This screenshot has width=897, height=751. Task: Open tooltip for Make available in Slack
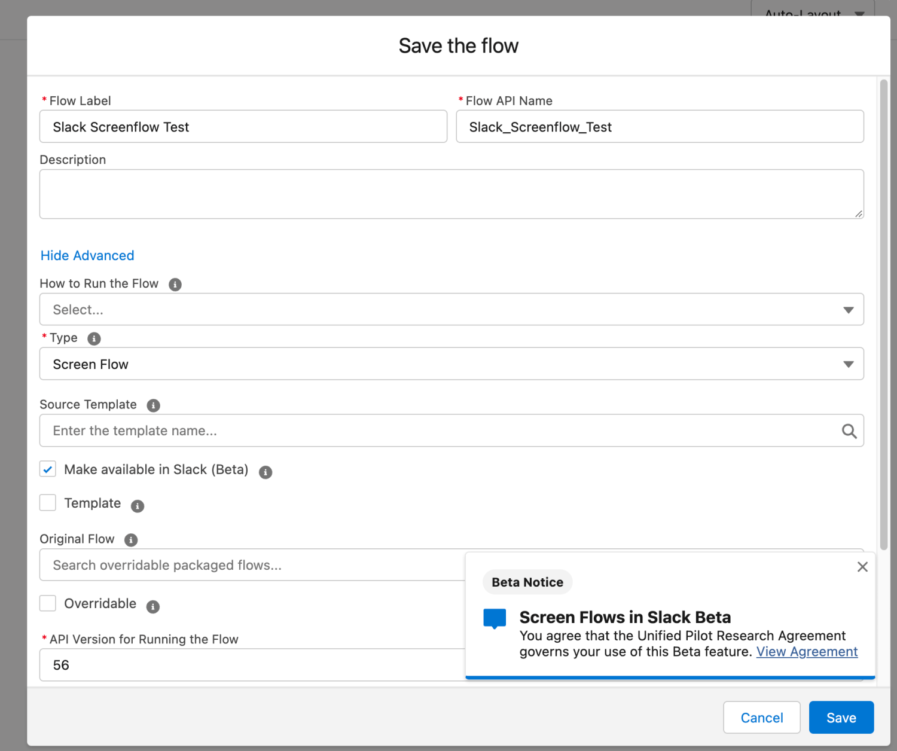point(266,472)
